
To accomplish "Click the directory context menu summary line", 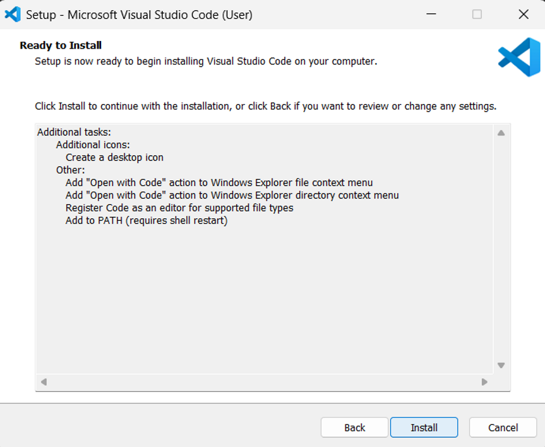I will tap(232, 195).
